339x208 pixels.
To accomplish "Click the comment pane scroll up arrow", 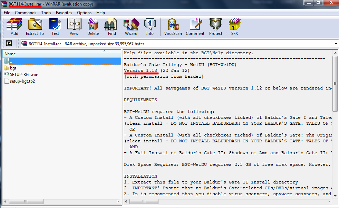I will tap(335, 53).
